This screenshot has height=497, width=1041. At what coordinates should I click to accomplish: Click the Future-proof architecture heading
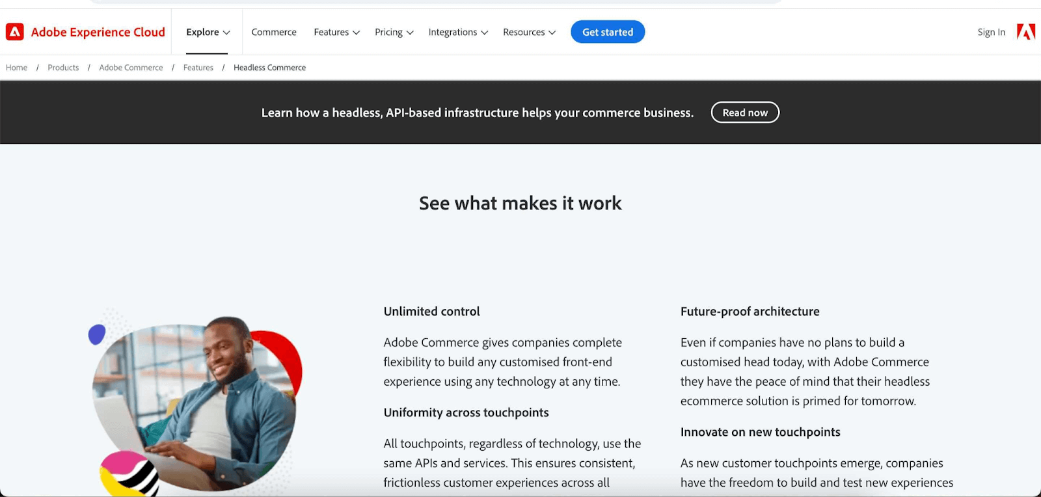point(750,312)
